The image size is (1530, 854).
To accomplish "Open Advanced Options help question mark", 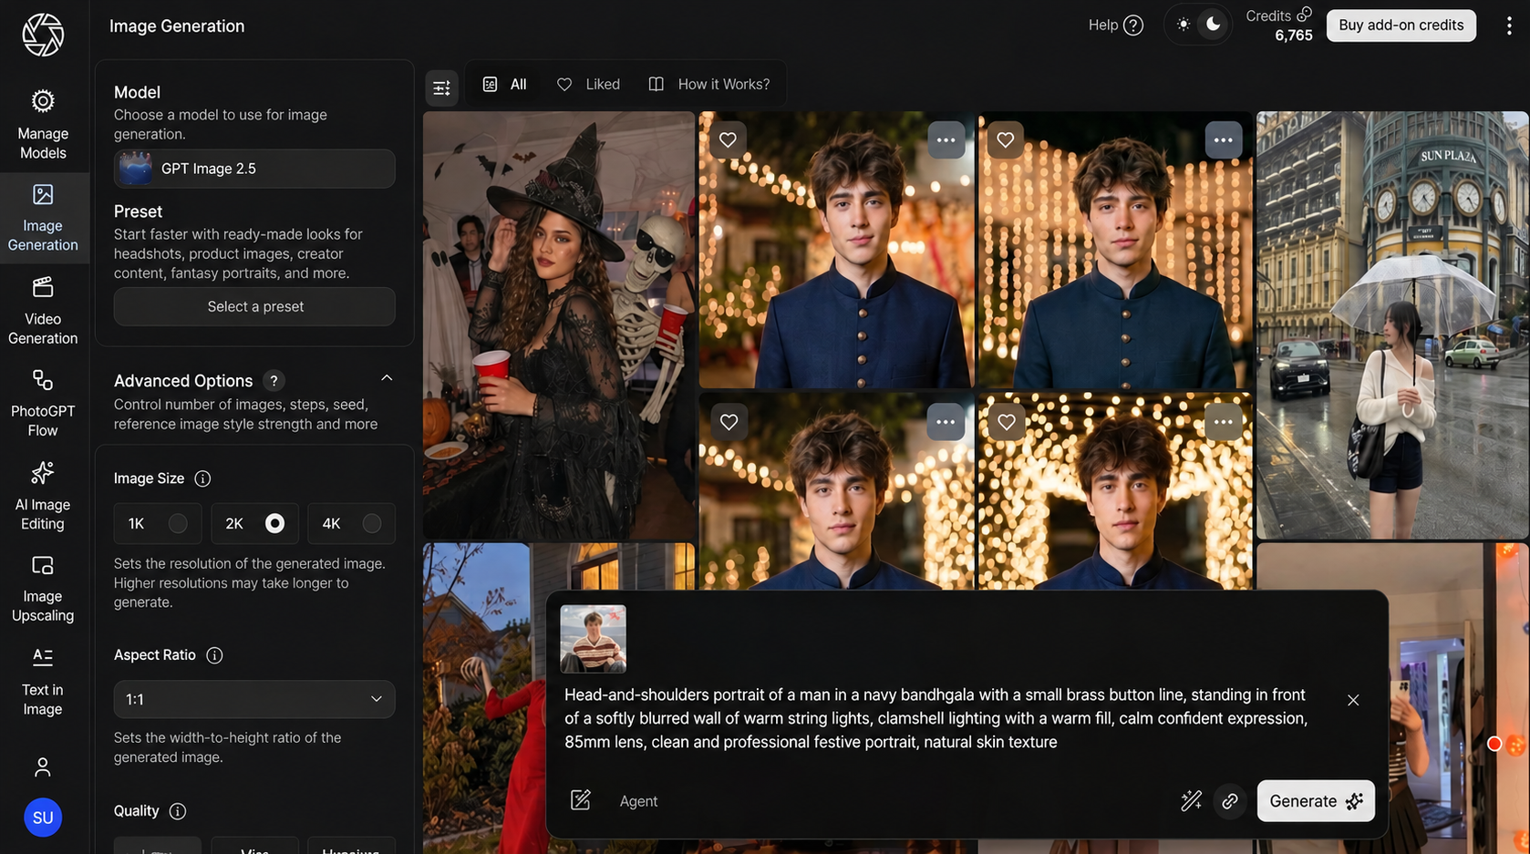I will point(274,381).
